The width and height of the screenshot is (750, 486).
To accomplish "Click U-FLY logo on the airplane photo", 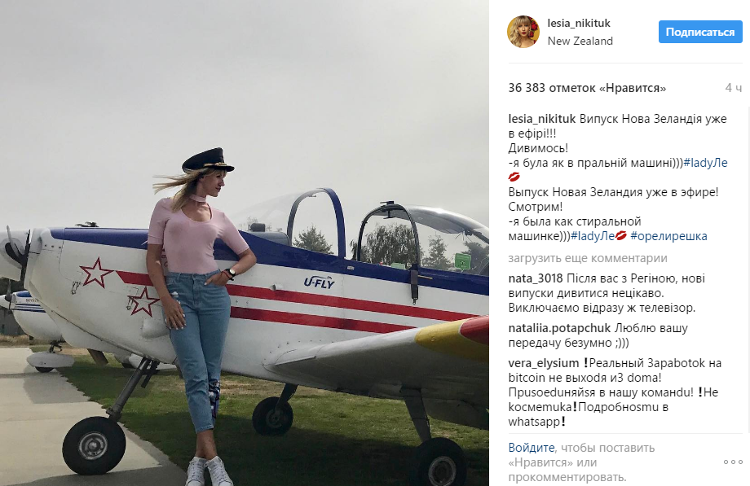I will 319,282.
